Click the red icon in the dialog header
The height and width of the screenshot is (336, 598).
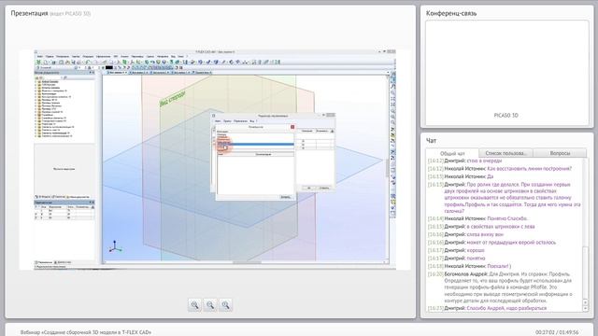coord(292,127)
